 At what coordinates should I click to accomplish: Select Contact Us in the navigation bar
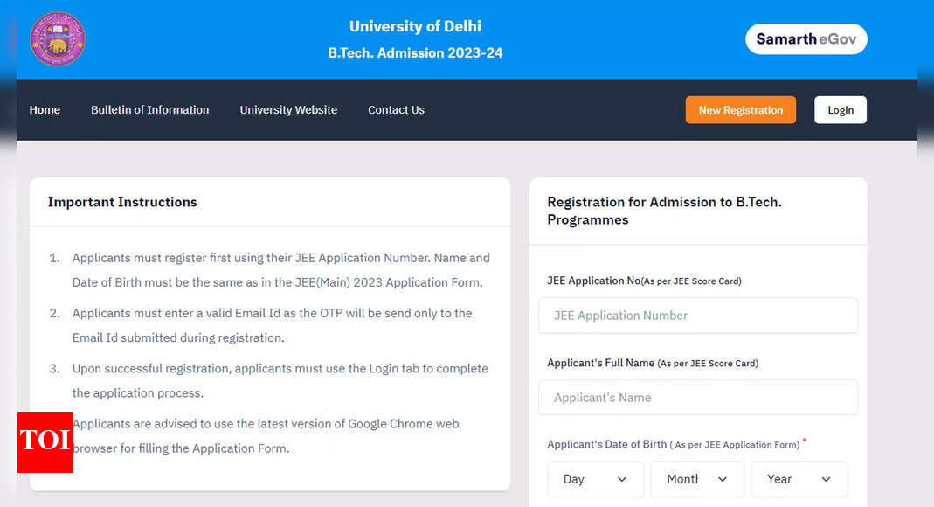click(396, 109)
